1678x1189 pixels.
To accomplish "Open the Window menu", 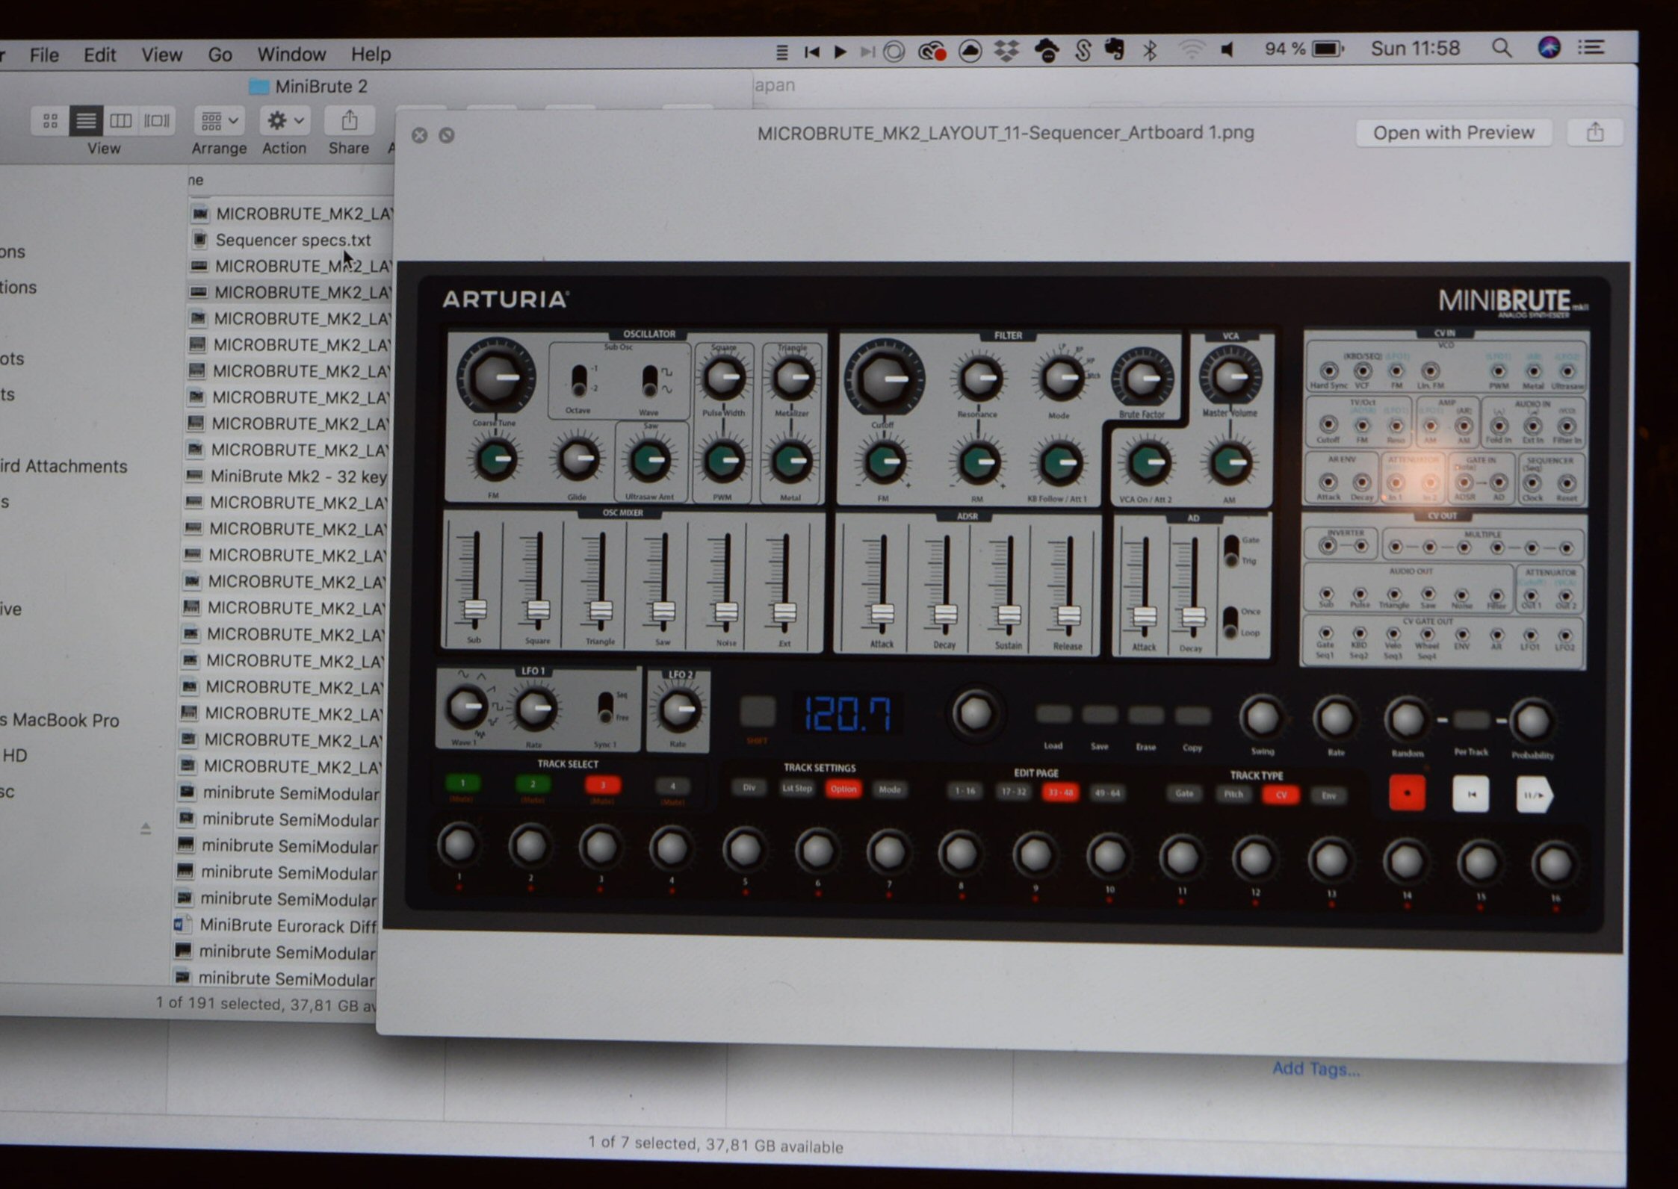I will coord(291,54).
